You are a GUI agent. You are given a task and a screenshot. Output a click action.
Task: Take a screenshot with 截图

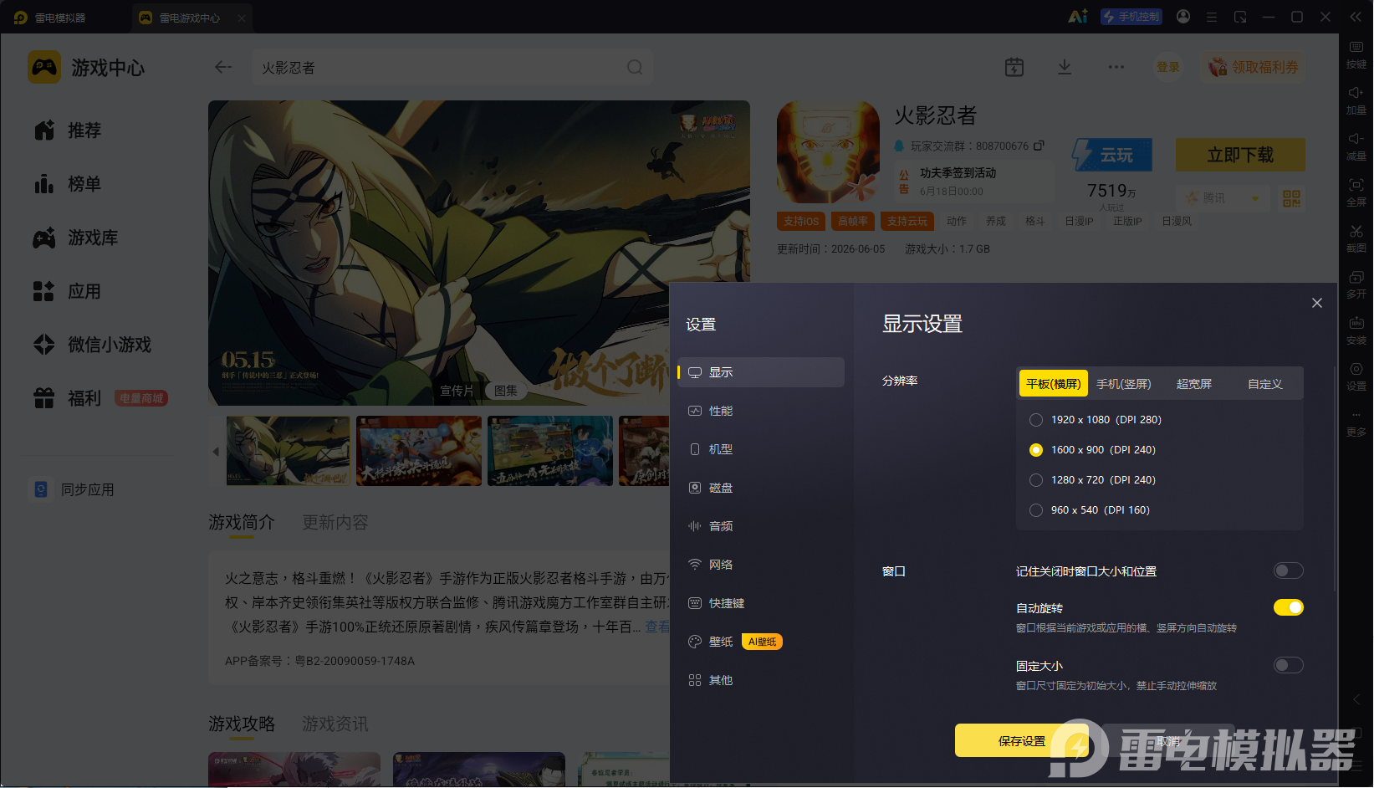(x=1356, y=238)
